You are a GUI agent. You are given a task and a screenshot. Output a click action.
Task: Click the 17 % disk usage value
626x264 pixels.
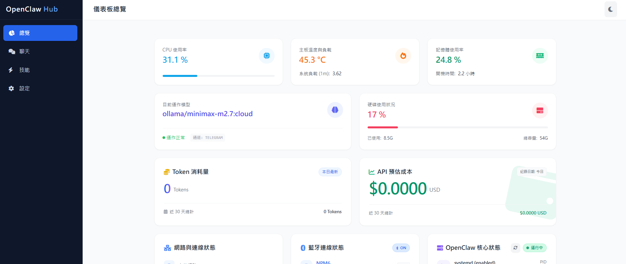(x=376, y=115)
